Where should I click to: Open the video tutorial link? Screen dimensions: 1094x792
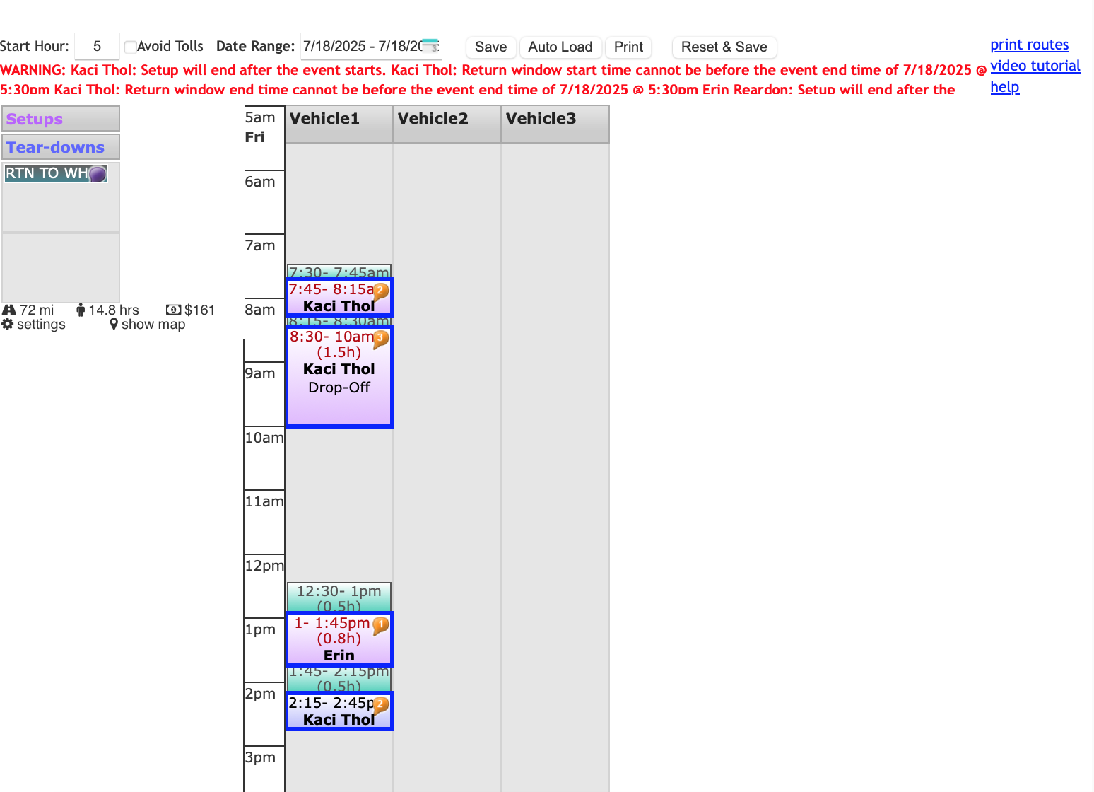pyautogui.click(x=1035, y=66)
